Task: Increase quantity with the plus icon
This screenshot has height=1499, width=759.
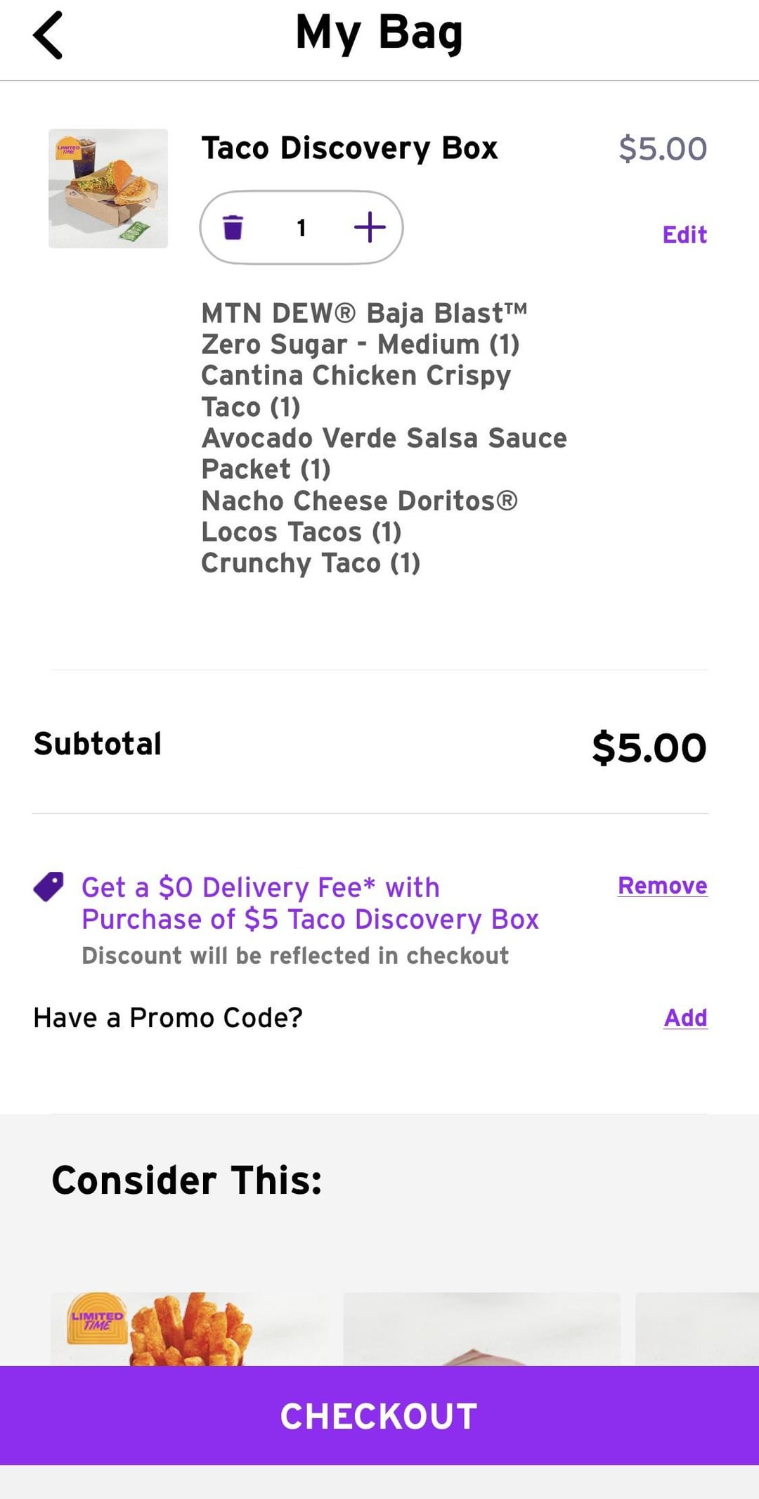Action: (x=370, y=228)
